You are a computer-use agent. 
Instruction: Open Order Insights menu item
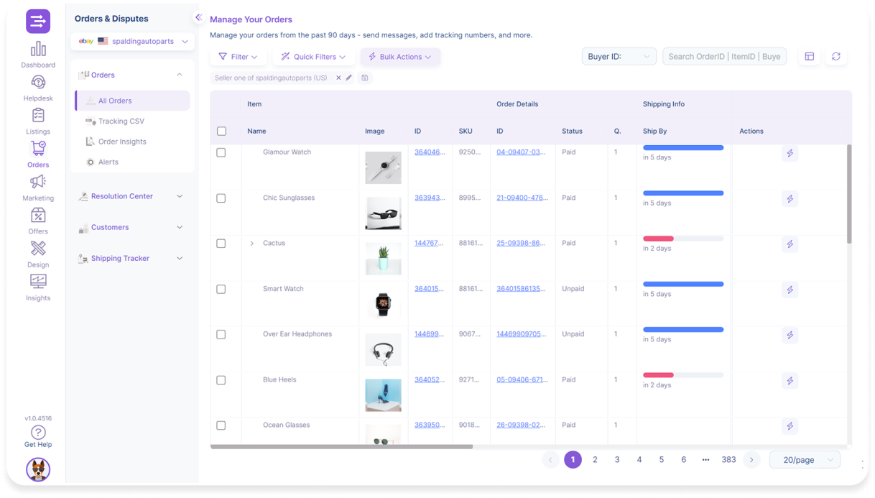(x=122, y=142)
